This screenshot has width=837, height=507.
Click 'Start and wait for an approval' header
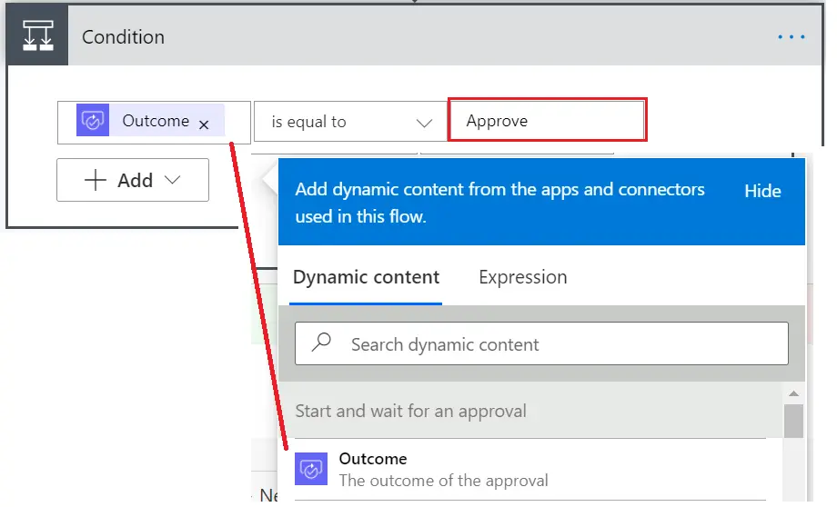410,411
